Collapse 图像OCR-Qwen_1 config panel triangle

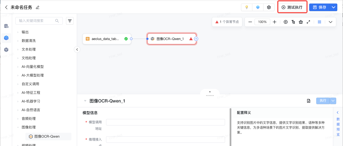[85, 101]
